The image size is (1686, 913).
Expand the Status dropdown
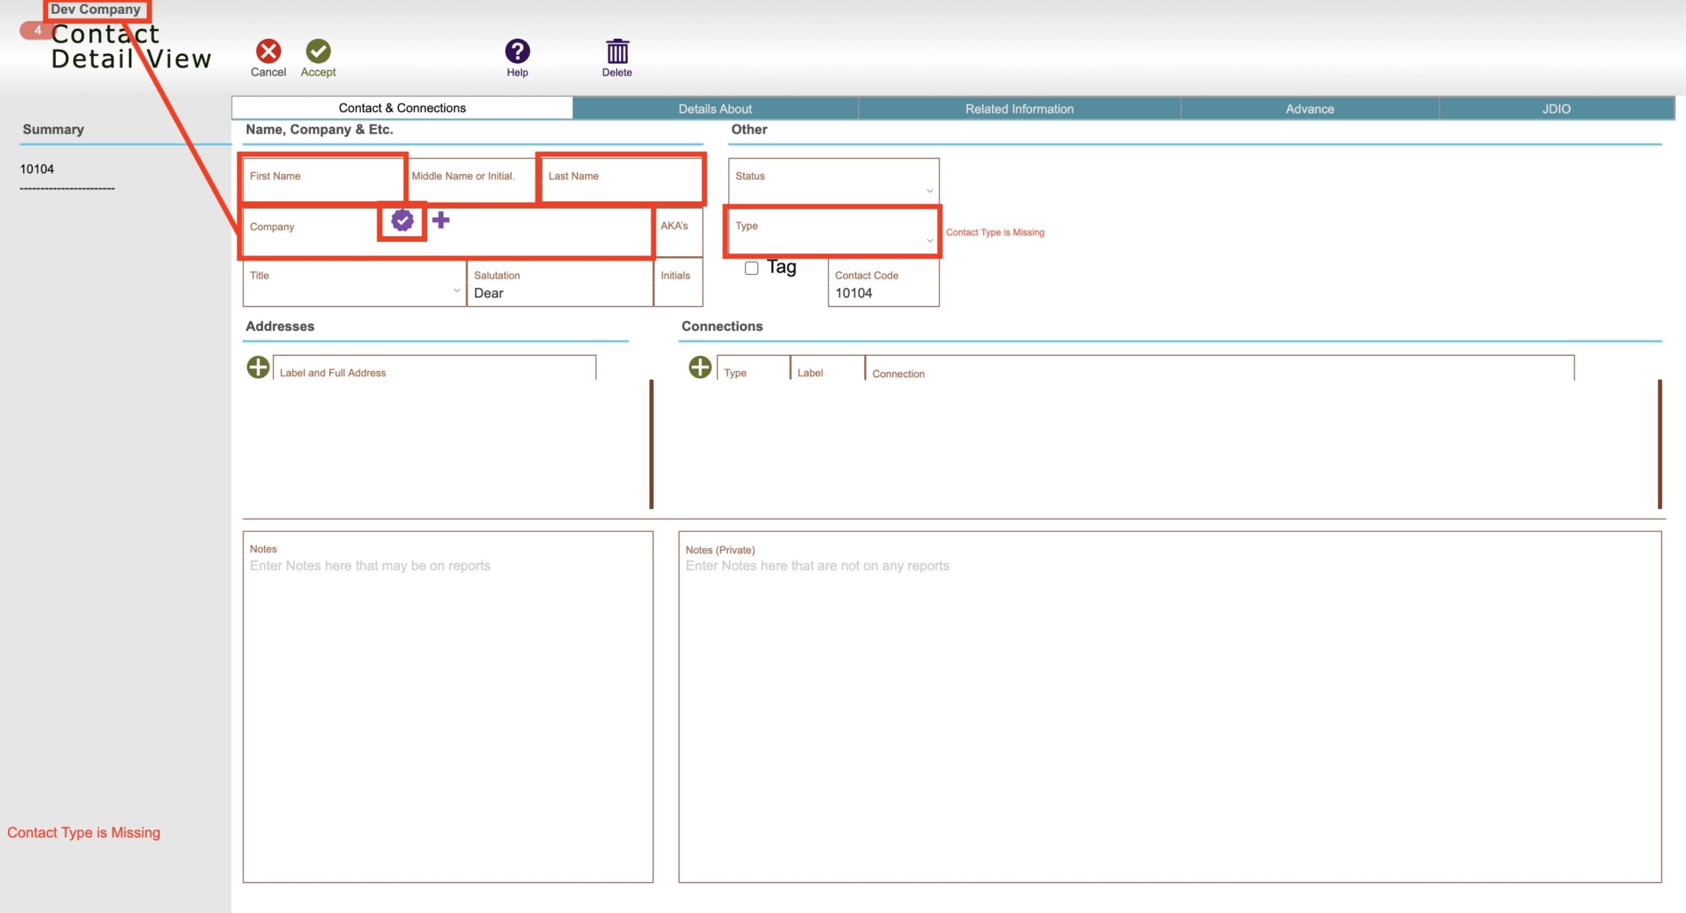point(834,182)
